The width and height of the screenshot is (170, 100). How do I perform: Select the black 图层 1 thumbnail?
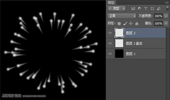119,54
